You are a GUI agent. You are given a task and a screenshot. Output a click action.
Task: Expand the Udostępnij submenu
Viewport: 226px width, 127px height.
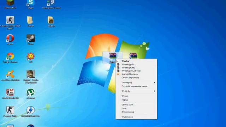point(136,83)
